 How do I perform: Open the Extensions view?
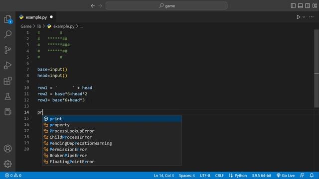point(8,81)
